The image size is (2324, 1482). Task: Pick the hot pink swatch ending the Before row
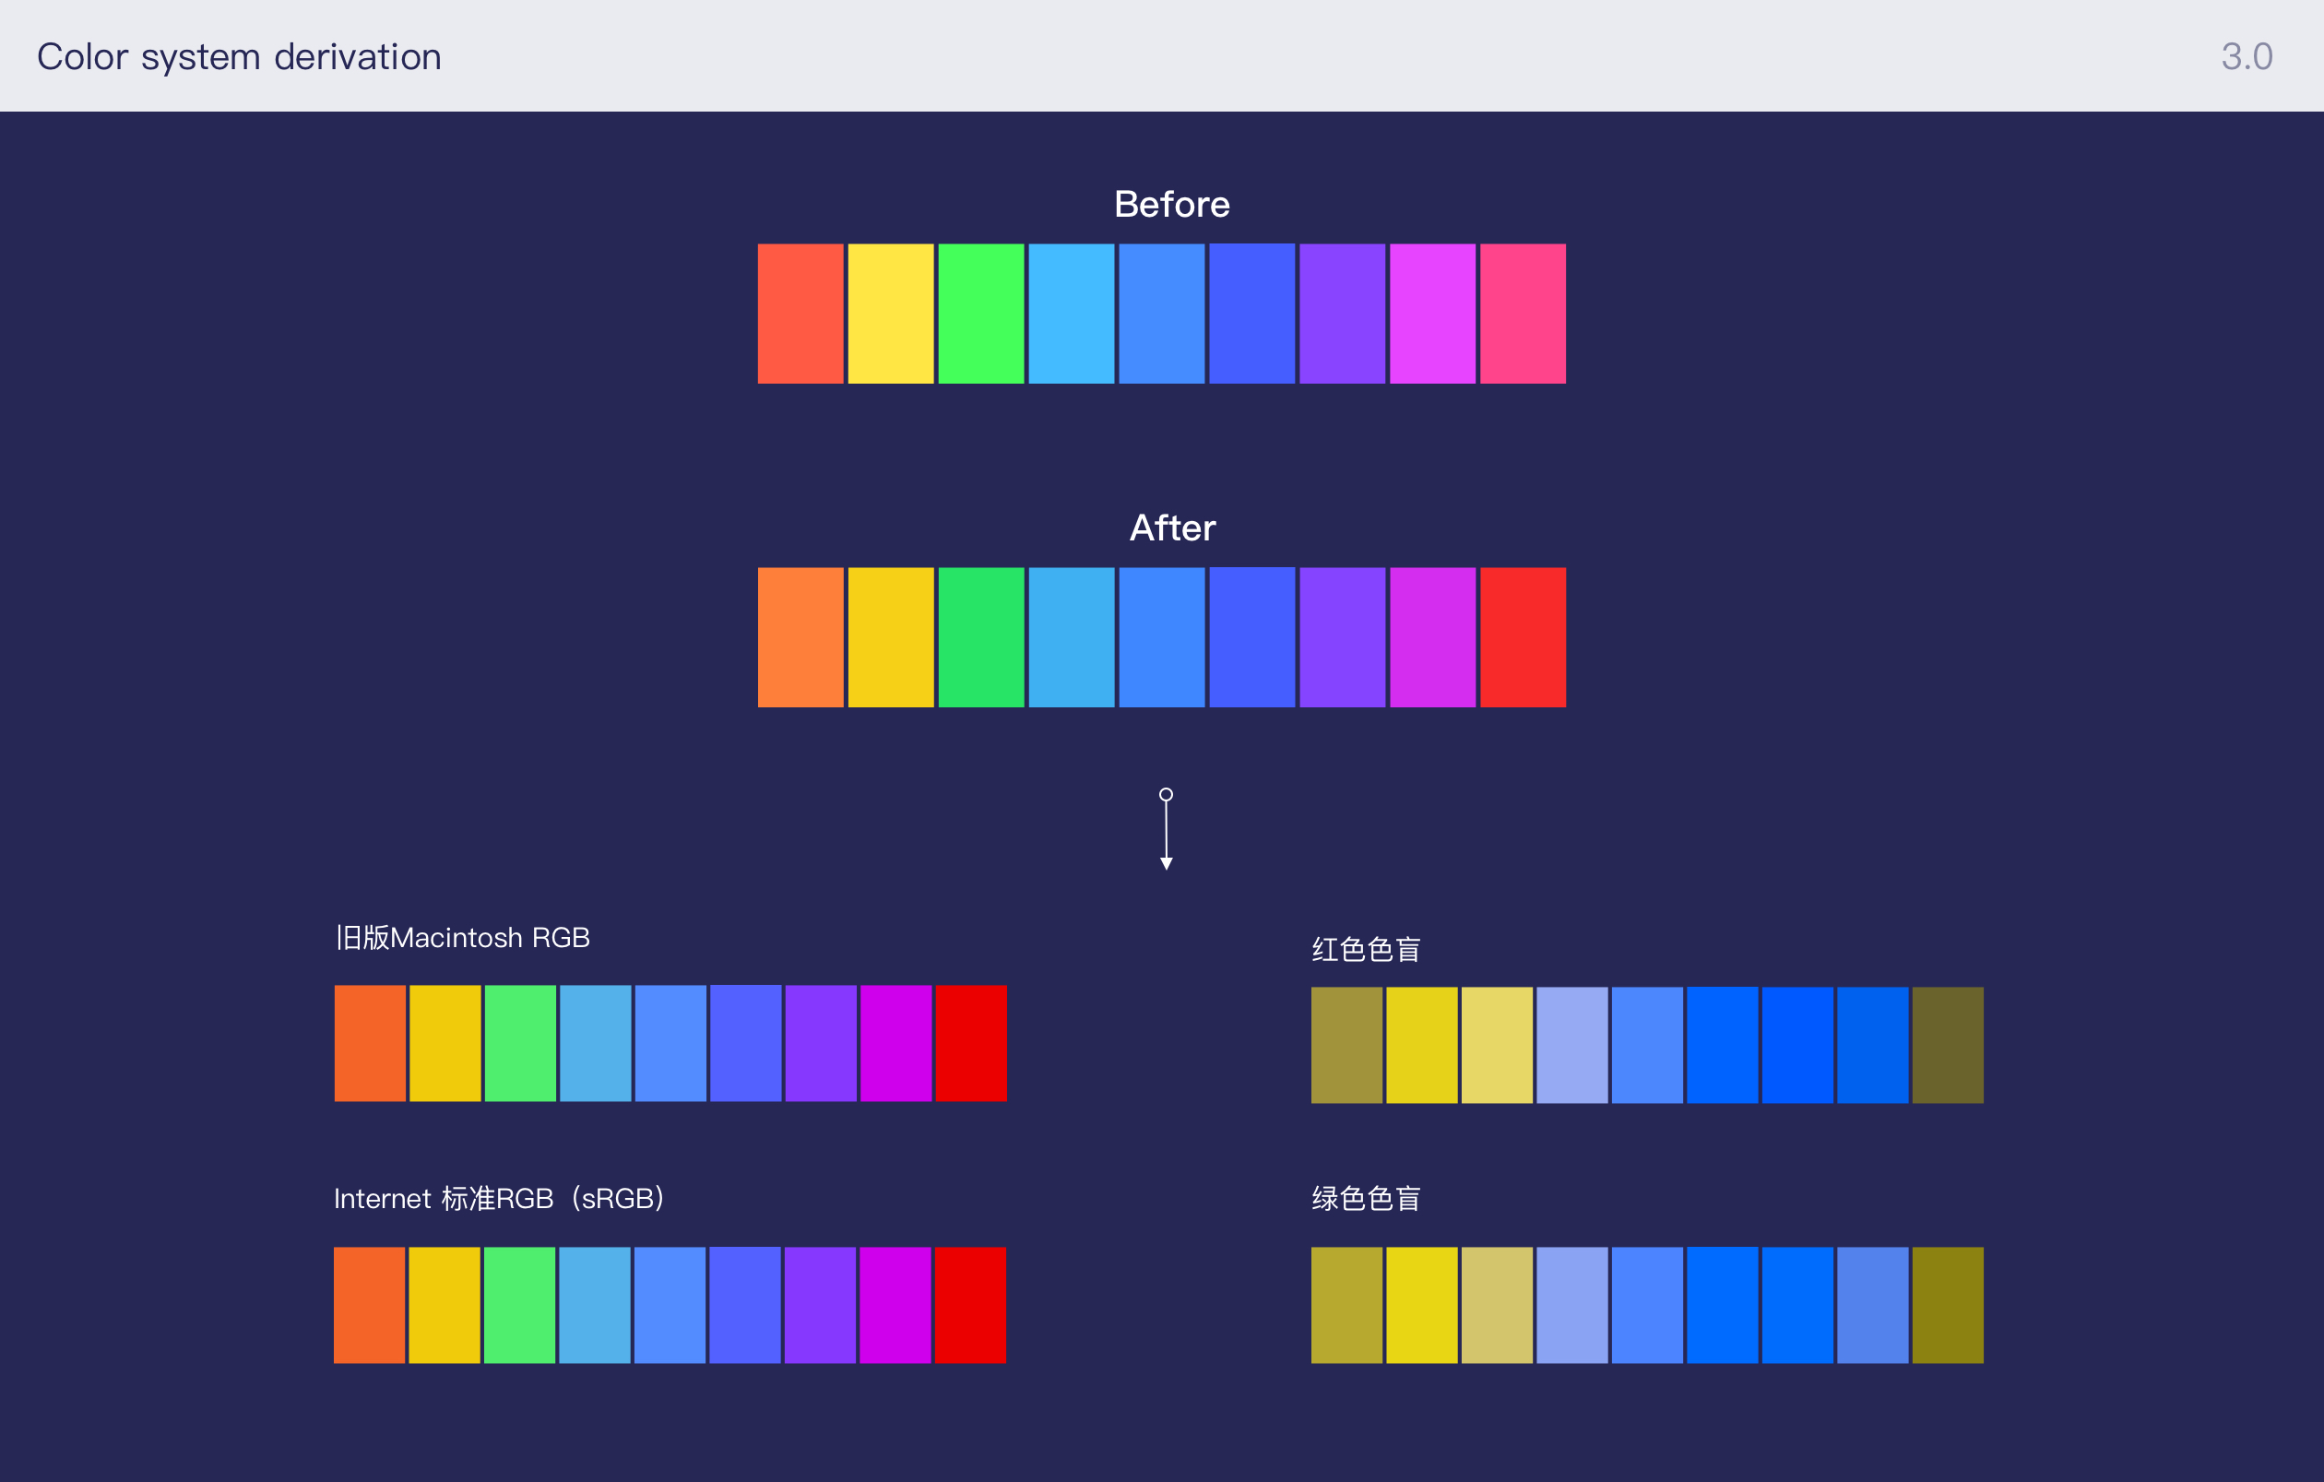click(x=1523, y=314)
